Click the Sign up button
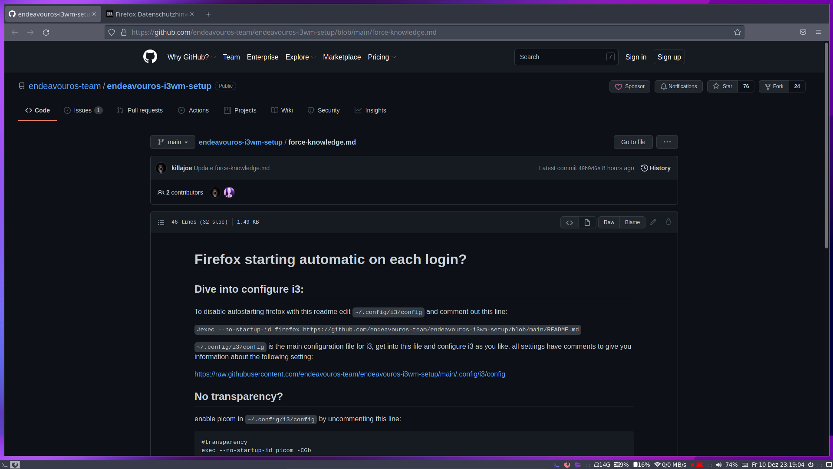The width and height of the screenshot is (833, 469). (x=669, y=57)
